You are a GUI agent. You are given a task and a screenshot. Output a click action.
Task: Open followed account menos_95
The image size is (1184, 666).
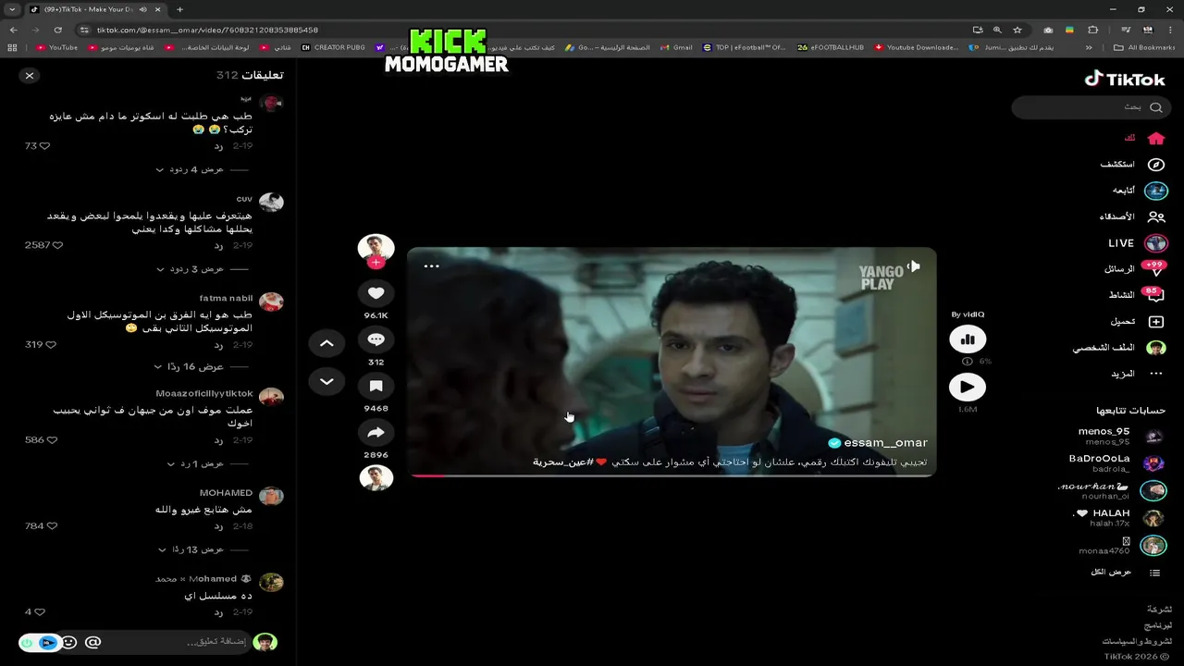pyautogui.click(x=1120, y=437)
